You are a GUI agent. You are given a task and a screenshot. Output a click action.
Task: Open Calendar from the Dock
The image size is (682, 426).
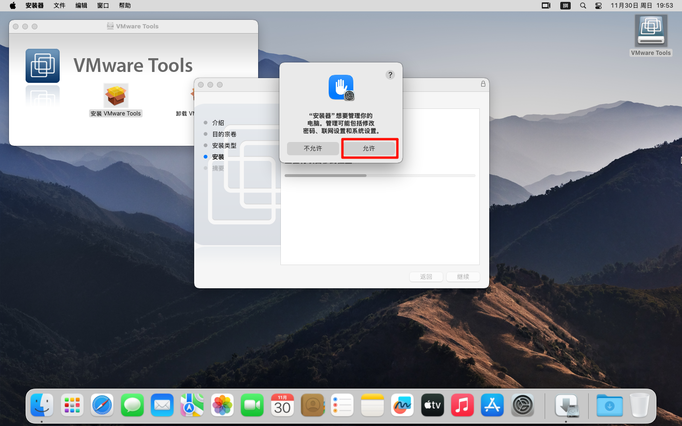[x=282, y=405]
